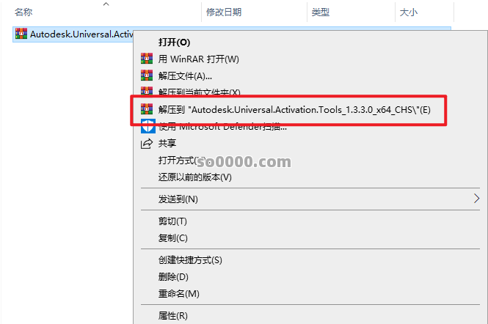Image resolution: width=488 pixels, height=324 pixels.
Task: Expand the '发送到(N)' submenu arrow
Action: click(476, 199)
